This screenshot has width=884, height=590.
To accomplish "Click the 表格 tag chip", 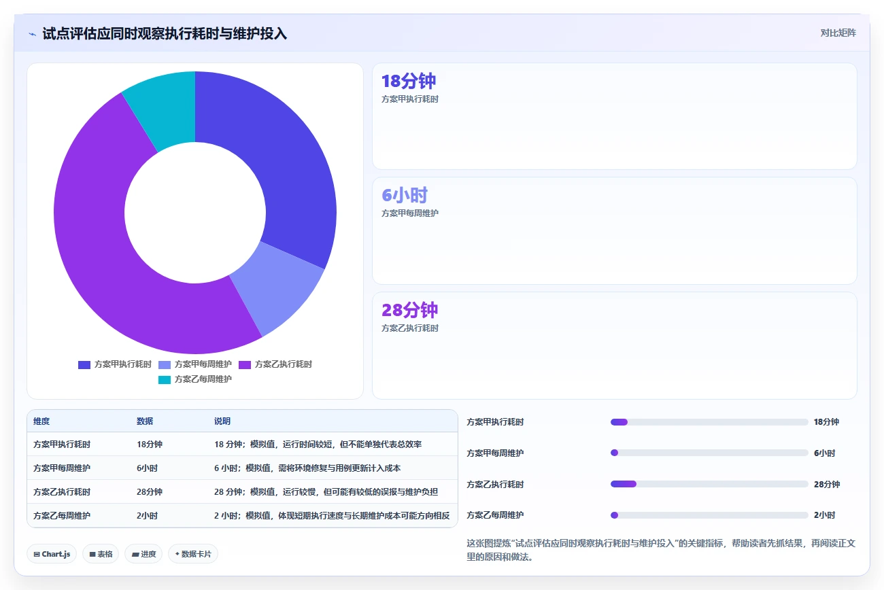I will 101,554.
